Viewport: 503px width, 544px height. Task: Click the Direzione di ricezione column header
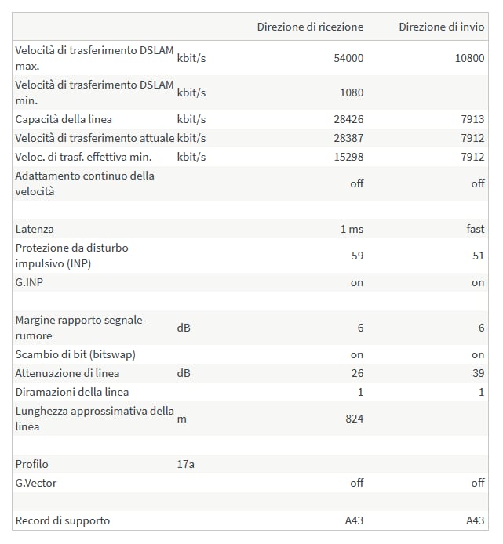pyautogui.click(x=310, y=27)
